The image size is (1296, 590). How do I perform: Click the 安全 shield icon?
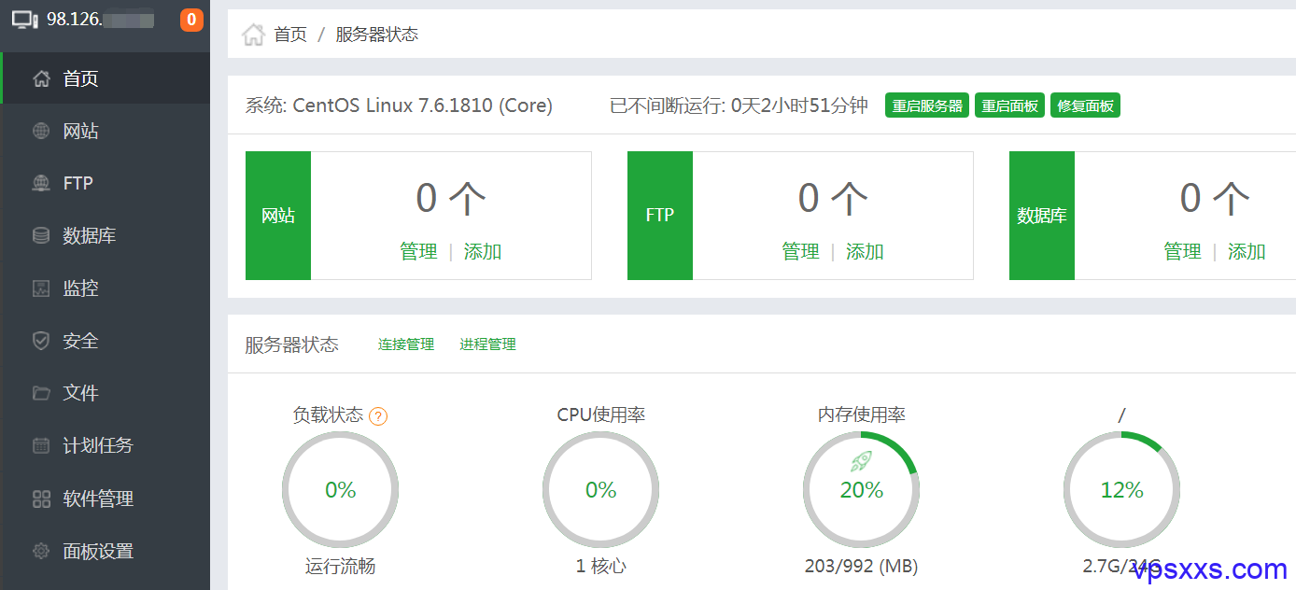tap(41, 341)
